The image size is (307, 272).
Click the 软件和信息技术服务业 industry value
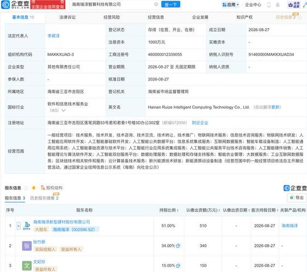(67, 104)
